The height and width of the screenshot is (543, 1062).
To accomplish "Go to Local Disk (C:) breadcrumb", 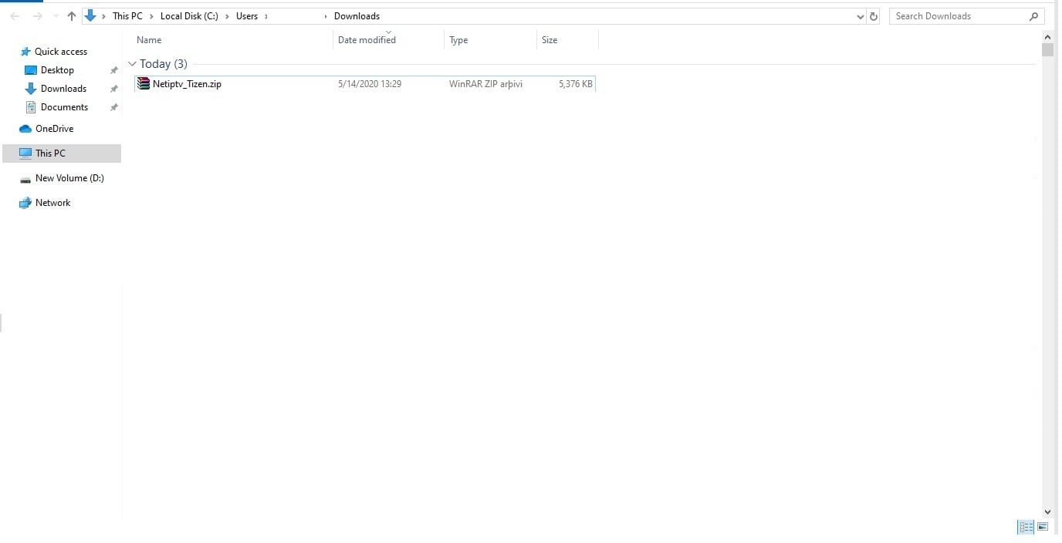I will click(x=189, y=16).
